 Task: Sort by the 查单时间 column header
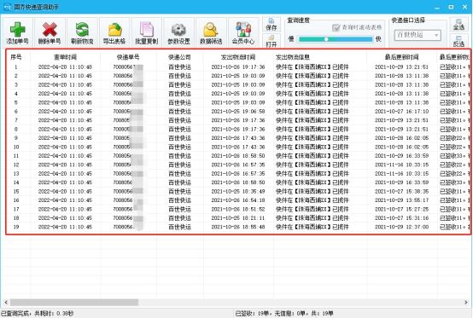pyautogui.click(x=65, y=57)
